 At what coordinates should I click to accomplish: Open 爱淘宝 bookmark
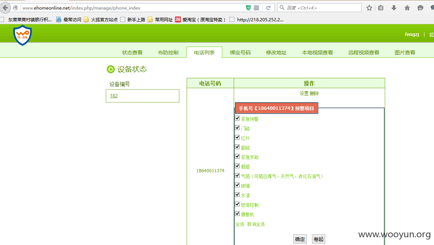200,19
